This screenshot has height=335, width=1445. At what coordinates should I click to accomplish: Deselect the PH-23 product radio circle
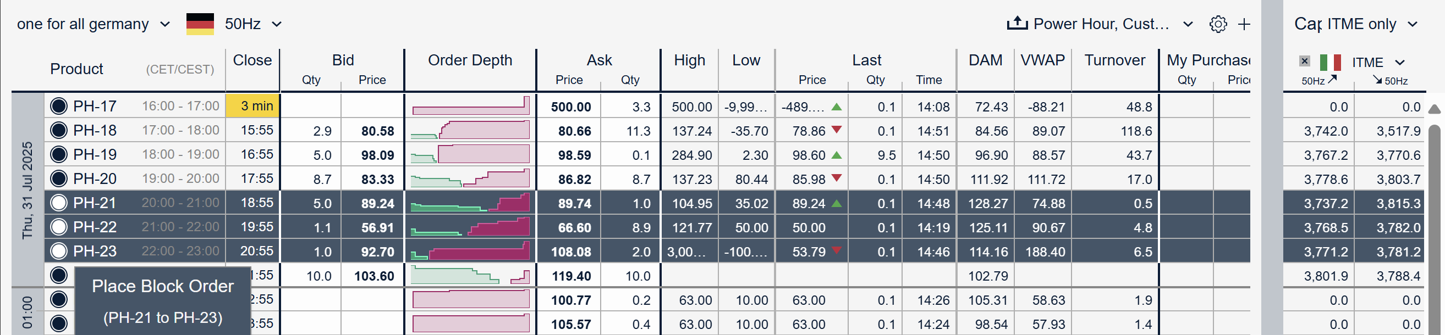click(59, 250)
